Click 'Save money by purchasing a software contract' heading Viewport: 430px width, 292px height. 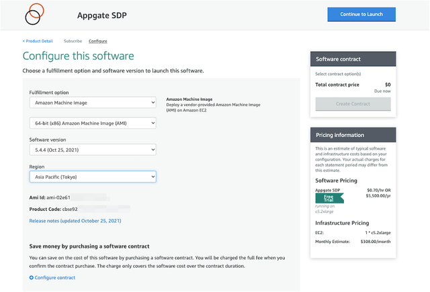(x=89, y=246)
